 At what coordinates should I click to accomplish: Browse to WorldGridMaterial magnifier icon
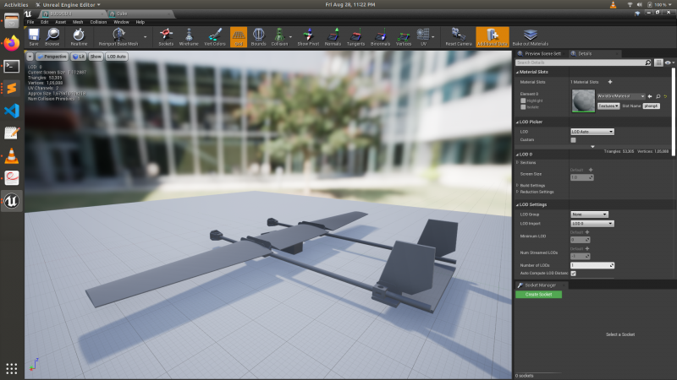pos(658,96)
